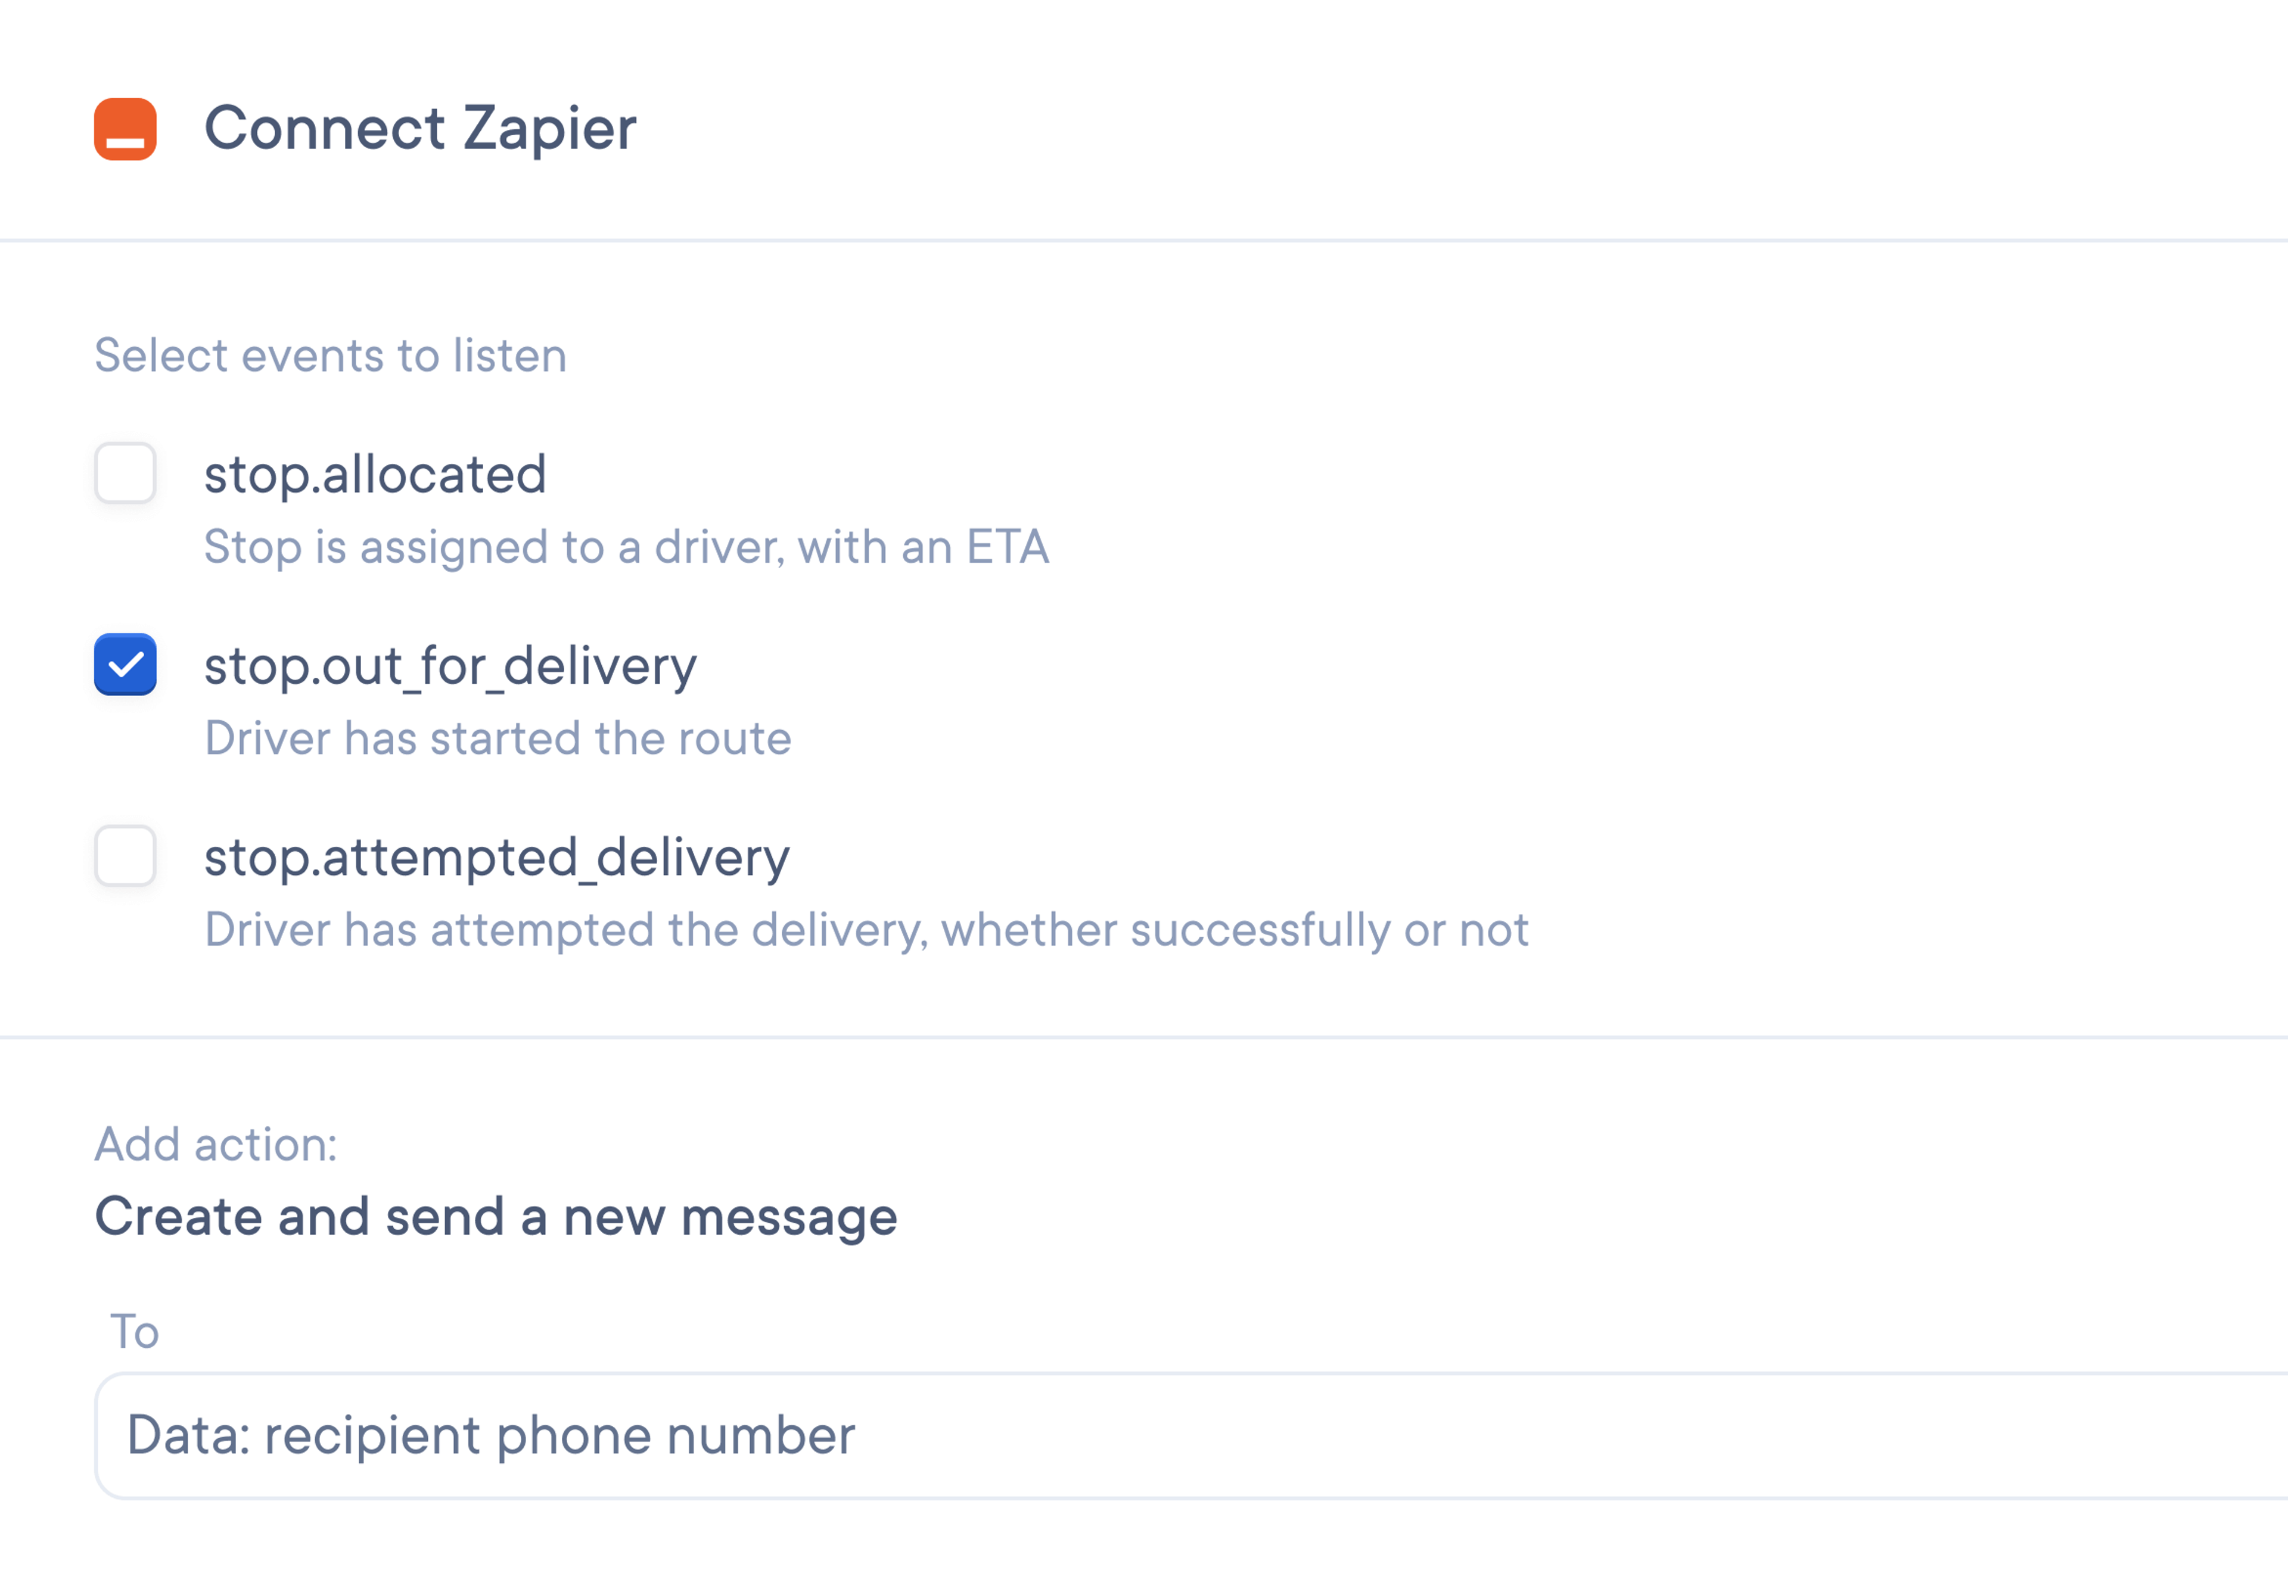Select the Connect Zapier title

(419, 127)
